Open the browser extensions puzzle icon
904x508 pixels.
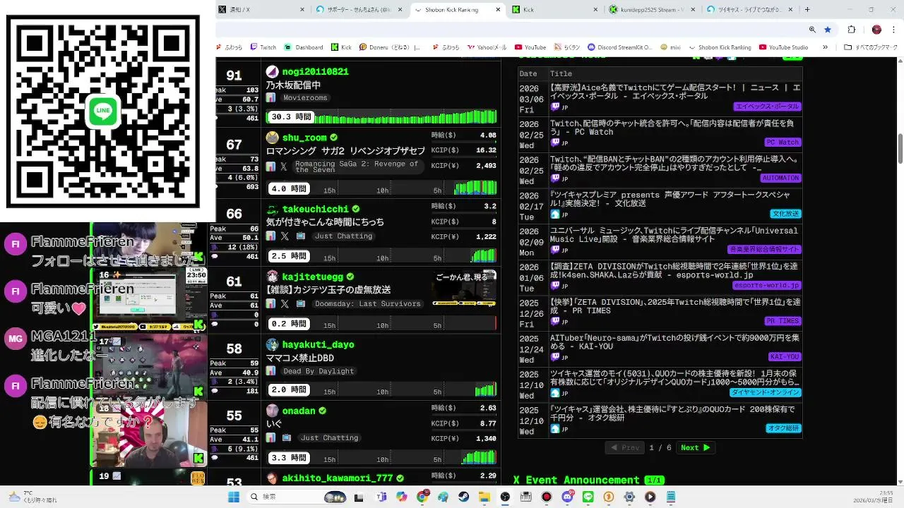[x=851, y=30]
